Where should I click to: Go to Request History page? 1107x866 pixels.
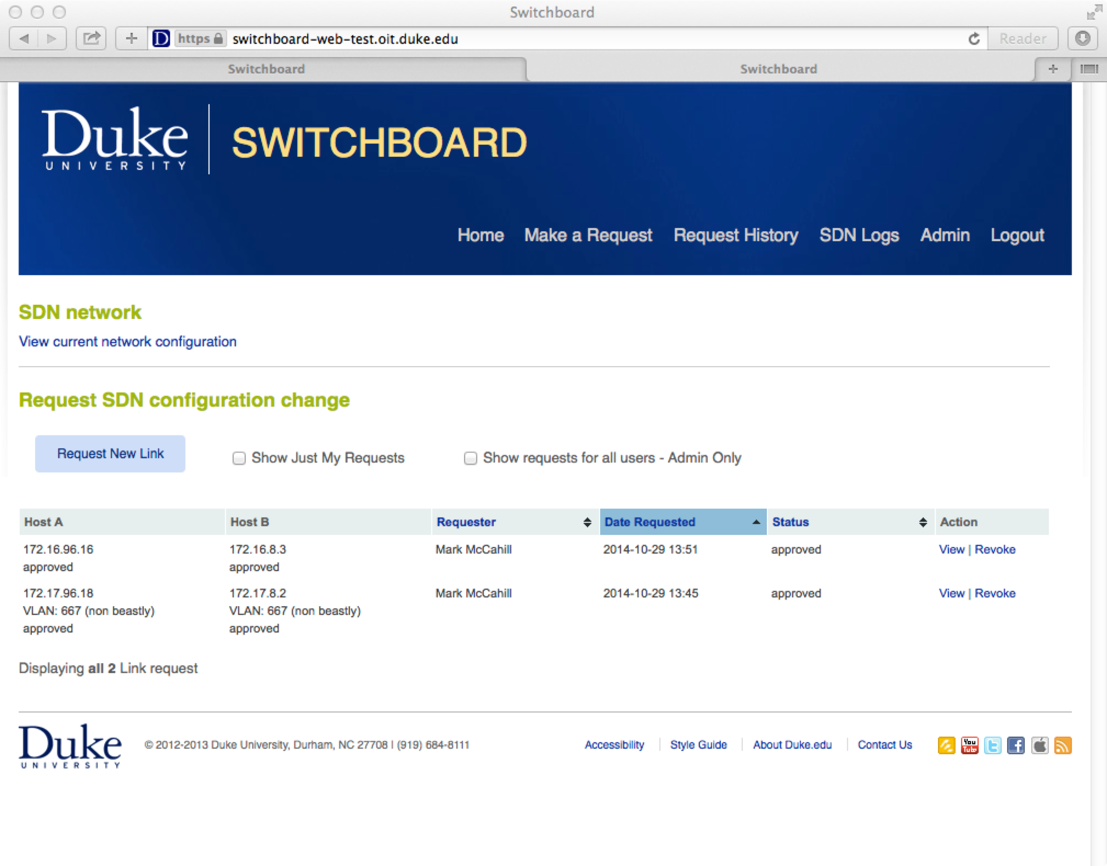point(736,235)
